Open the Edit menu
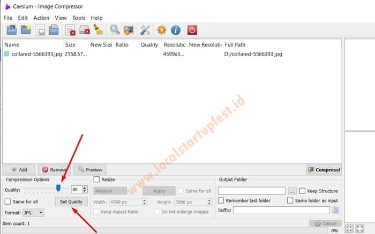 pos(22,18)
